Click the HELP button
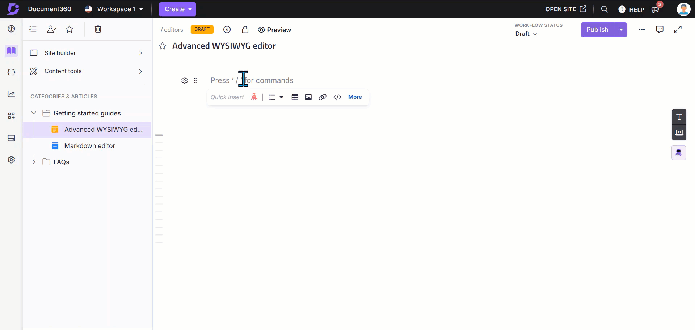 coord(631,9)
